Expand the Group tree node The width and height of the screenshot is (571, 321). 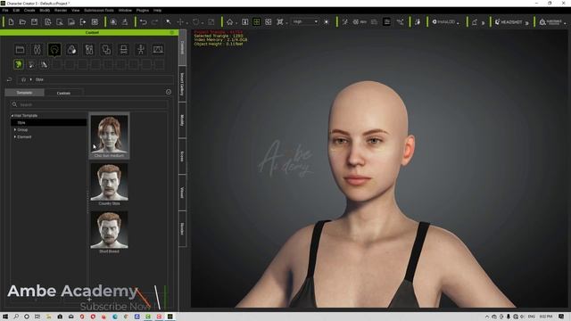(x=15, y=129)
